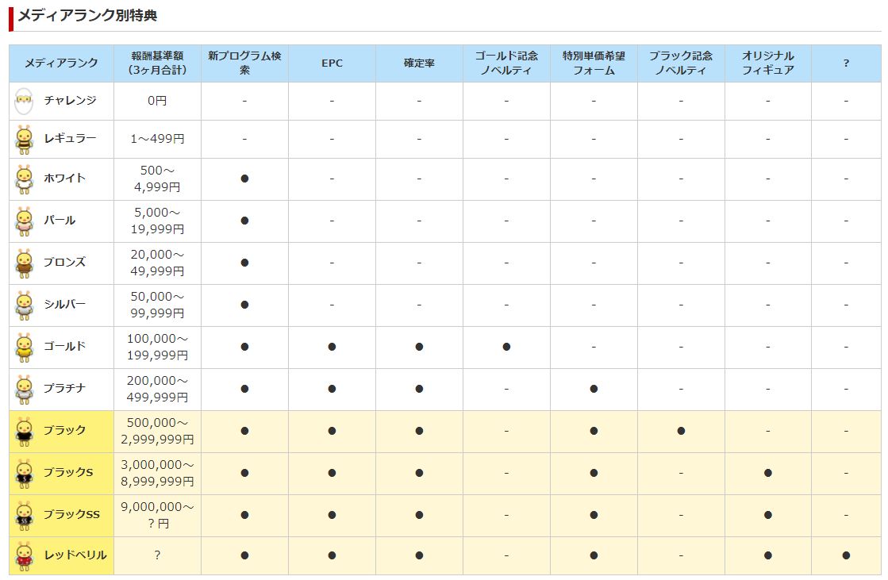Click the 200,000～499,999円 amount cell
888x580 pixels.
pos(157,389)
